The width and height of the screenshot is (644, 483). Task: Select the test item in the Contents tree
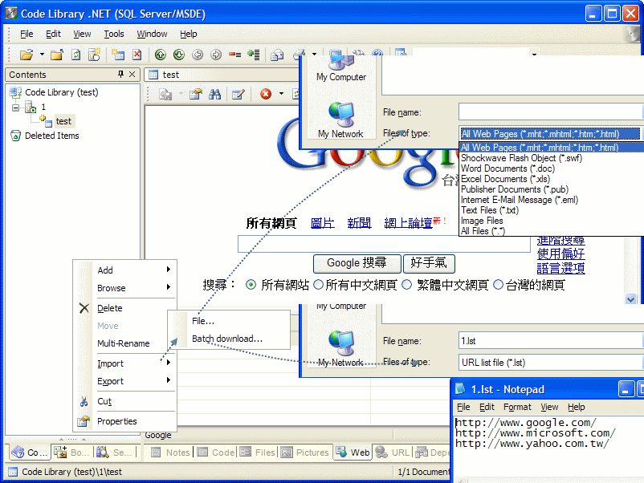tap(63, 121)
